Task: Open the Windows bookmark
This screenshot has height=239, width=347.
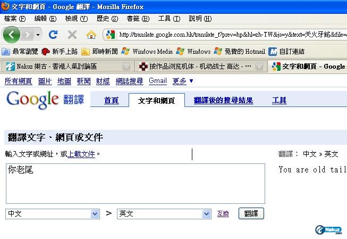Action: 193,52
